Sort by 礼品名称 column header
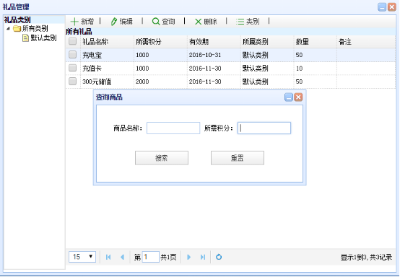Viewport: 400px width, 277px height. [107, 42]
